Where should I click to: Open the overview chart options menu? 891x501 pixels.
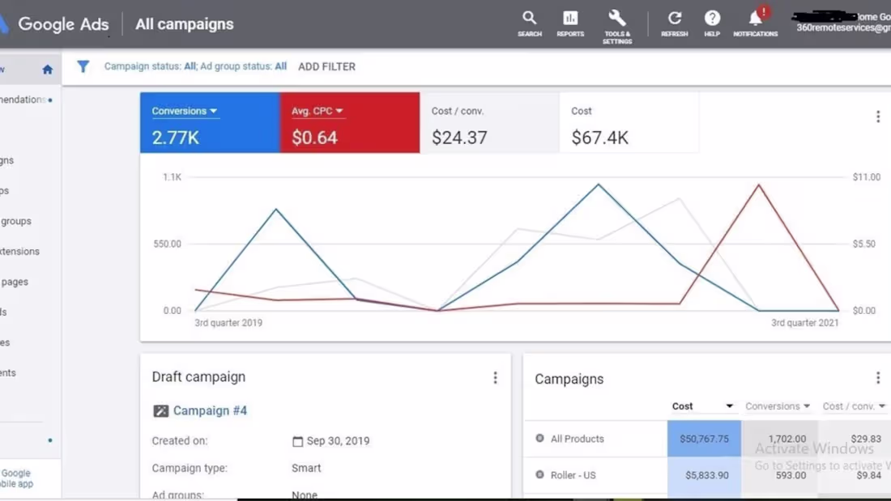pos(878,116)
